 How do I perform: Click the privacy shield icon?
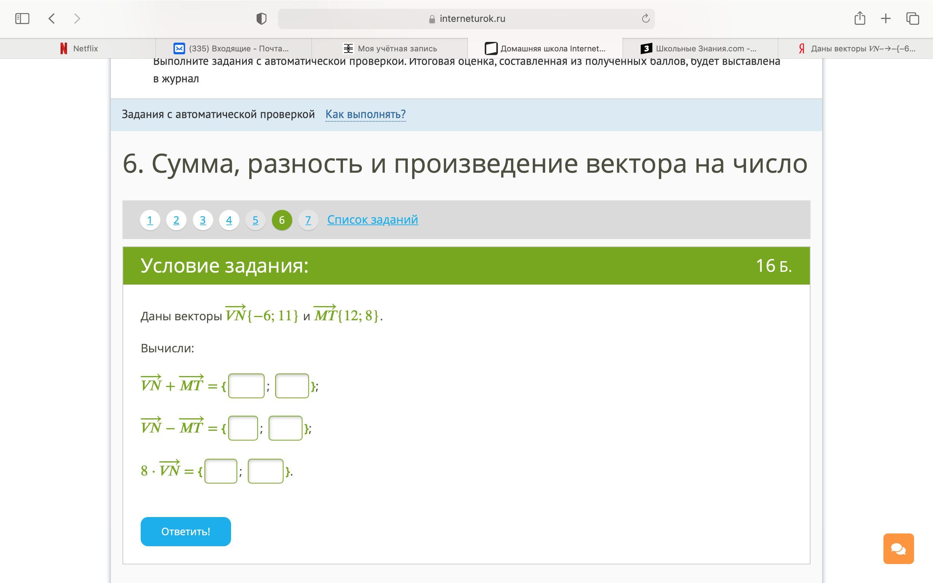pyautogui.click(x=261, y=19)
